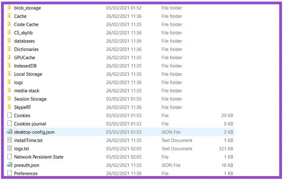Click the databases folder name

tap(24, 41)
